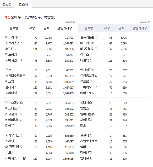Screen dimensions: 153x167
Task: Click the JYP Ent. stock name
Action: click(x=10, y=49)
